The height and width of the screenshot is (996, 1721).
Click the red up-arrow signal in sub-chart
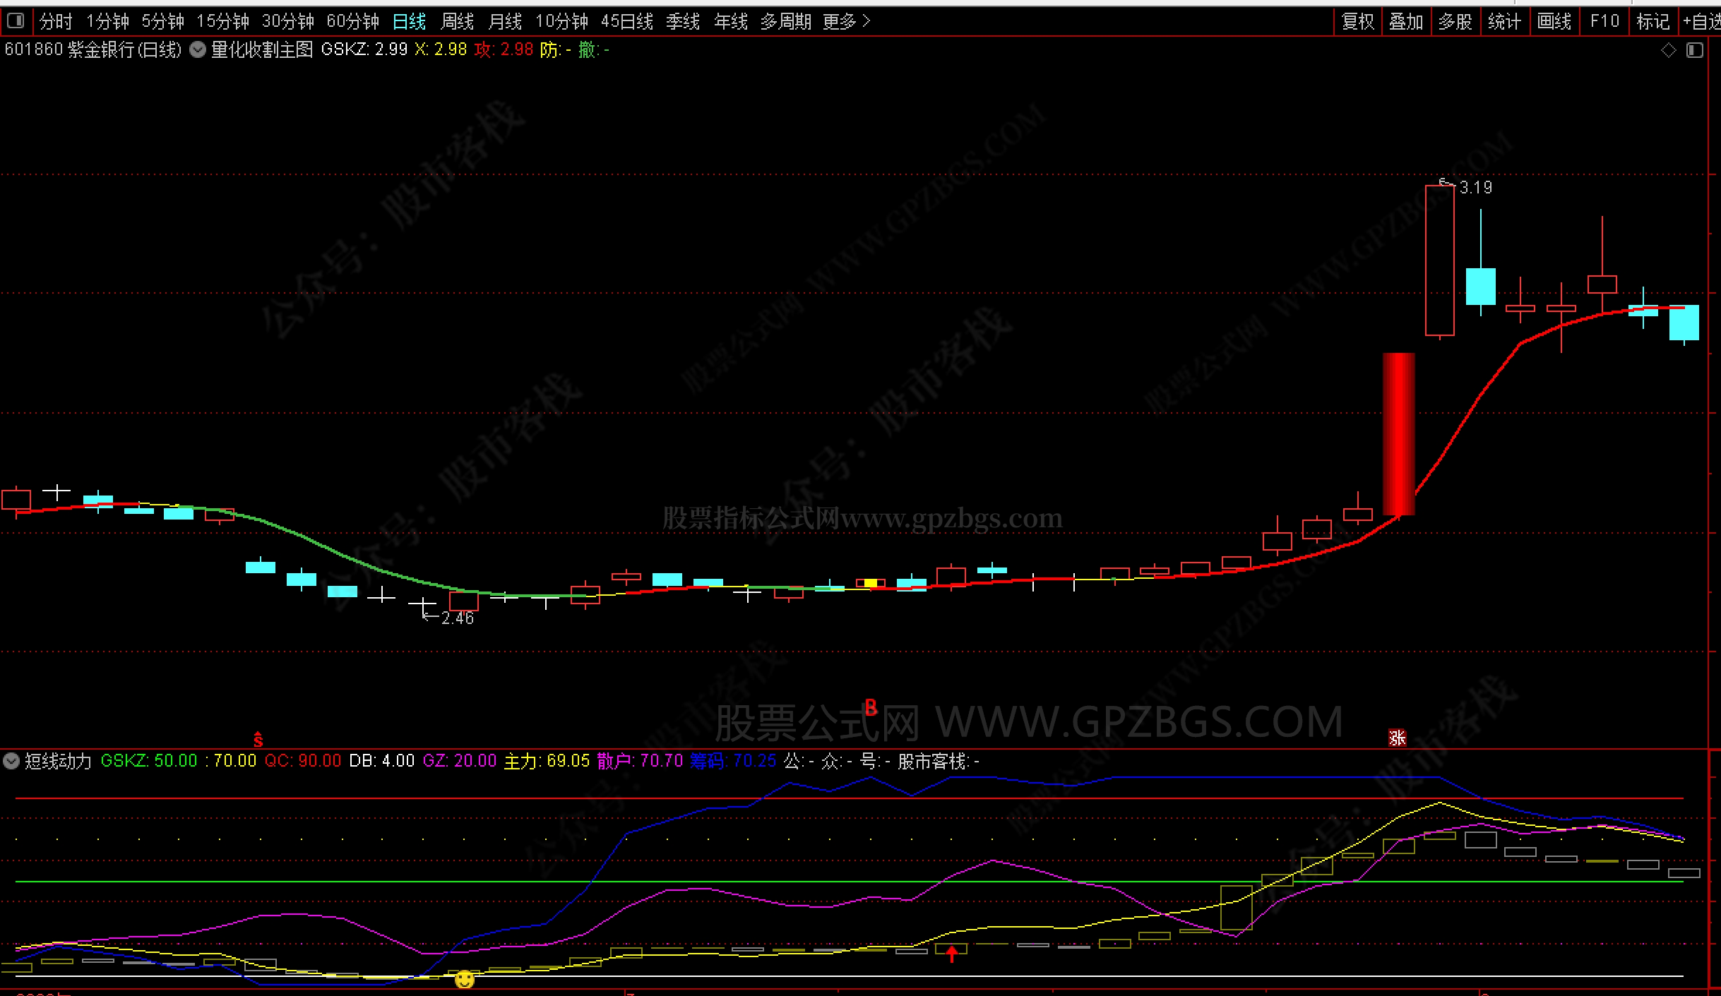click(x=952, y=954)
